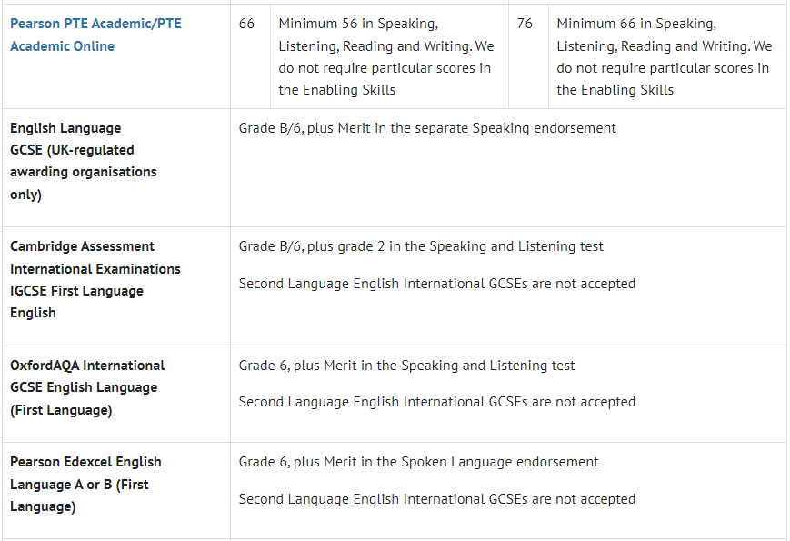Click the Cambridge Assessment IGCSE row heading
Image resolution: width=790 pixels, height=541 pixels.
[x=95, y=279]
